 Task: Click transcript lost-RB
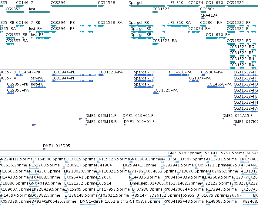click(x=37, y=34)
